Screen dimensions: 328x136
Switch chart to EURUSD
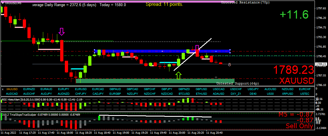(81, 89)
